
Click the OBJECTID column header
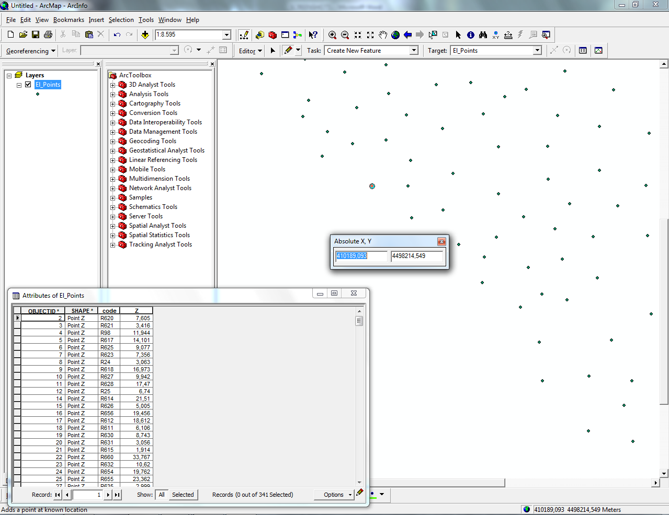point(43,311)
